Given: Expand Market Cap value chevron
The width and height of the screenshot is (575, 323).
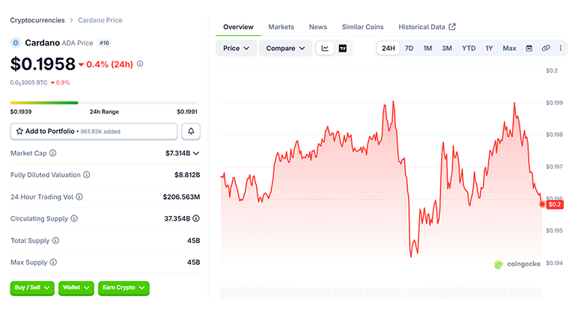Looking at the screenshot, I should pos(196,153).
